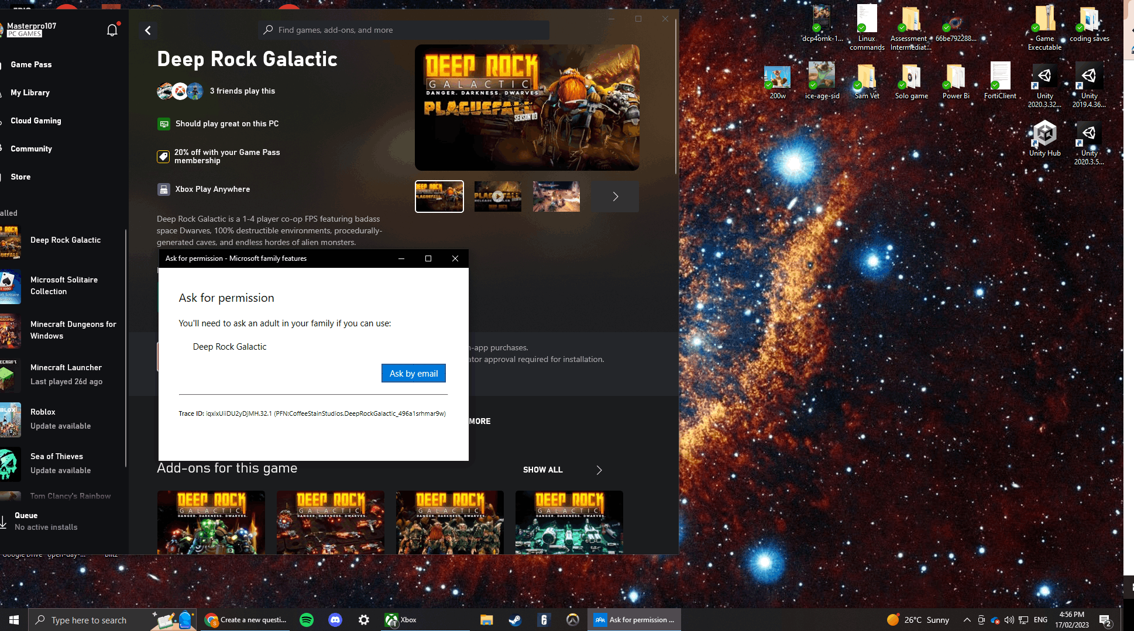Open the Action Center notifications icon
Viewport: 1134px width, 631px height.
pyautogui.click(x=1105, y=620)
